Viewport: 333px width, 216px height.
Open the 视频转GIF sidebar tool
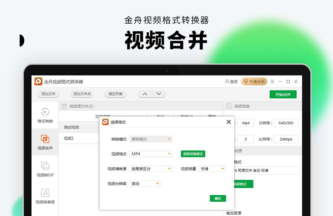(45, 169)
